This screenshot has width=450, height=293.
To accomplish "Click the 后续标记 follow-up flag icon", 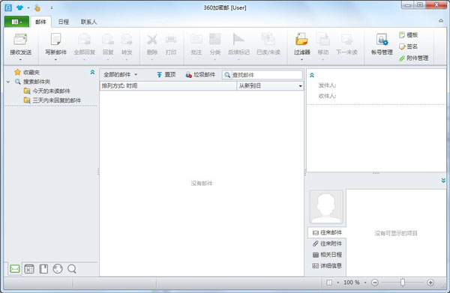I will 238,39.
